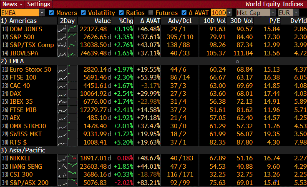This screenshot has height=187, width=307.
Task: Click the S&P 500 2Day sparkline chart
Action: click(67, 37)
